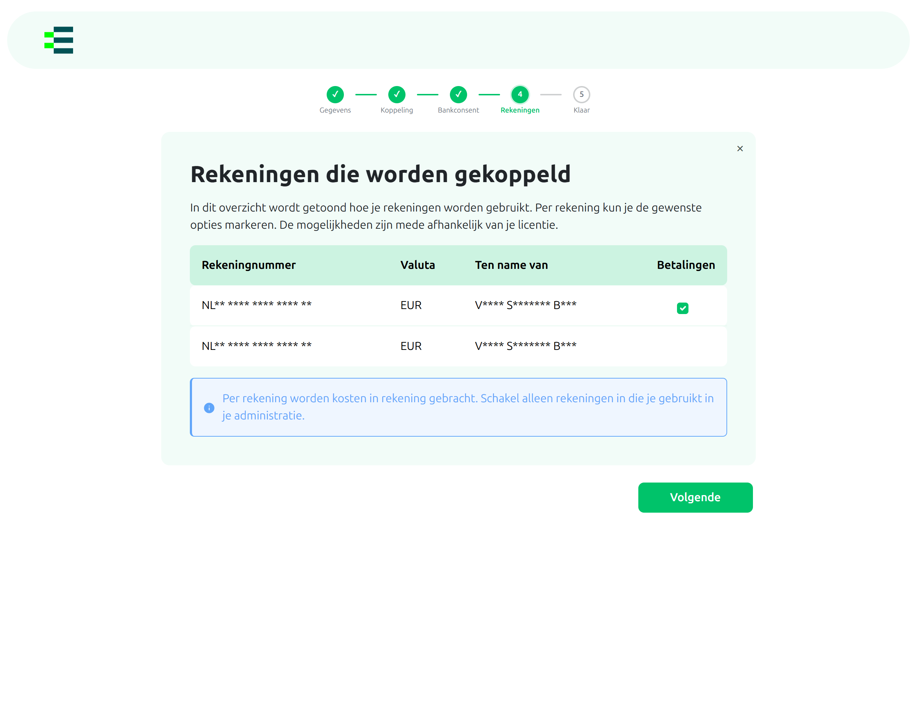
Task: Click the step 4 Rekeningen circle
Action: [x=520, y=95]
